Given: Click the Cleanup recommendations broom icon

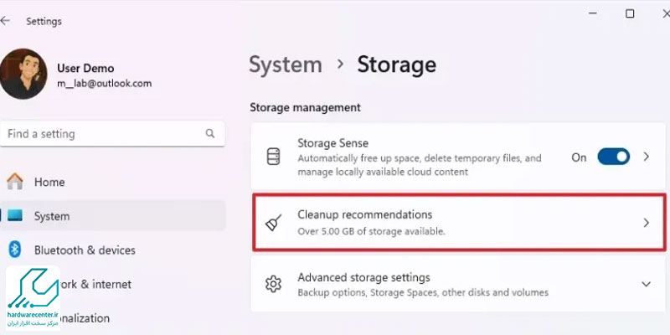Looking at the screenshot, I should click(274, 223).
